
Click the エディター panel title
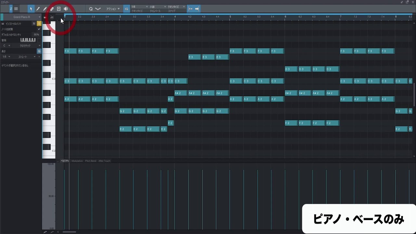(6, 2)
